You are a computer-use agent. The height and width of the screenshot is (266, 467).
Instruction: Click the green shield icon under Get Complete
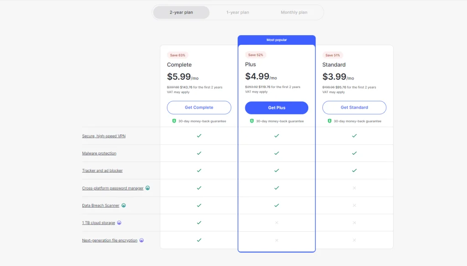[174, 121]
